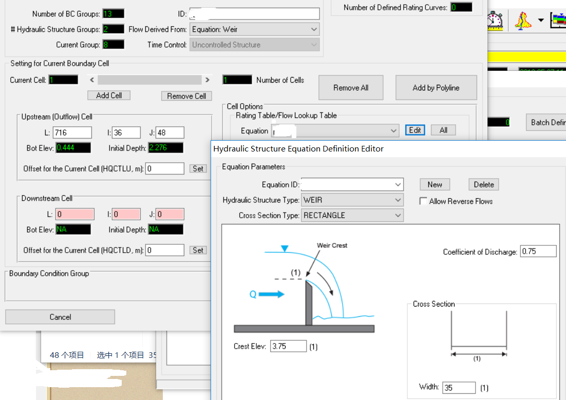The height and width of the screenshot is (400, 566).
Task: Open the Flow Derived From dropdown
Action: [x=254, y=29]
